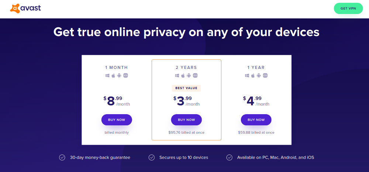Click Windows icon in 1 Month plan
369x172 pixels.
point(107,76)
